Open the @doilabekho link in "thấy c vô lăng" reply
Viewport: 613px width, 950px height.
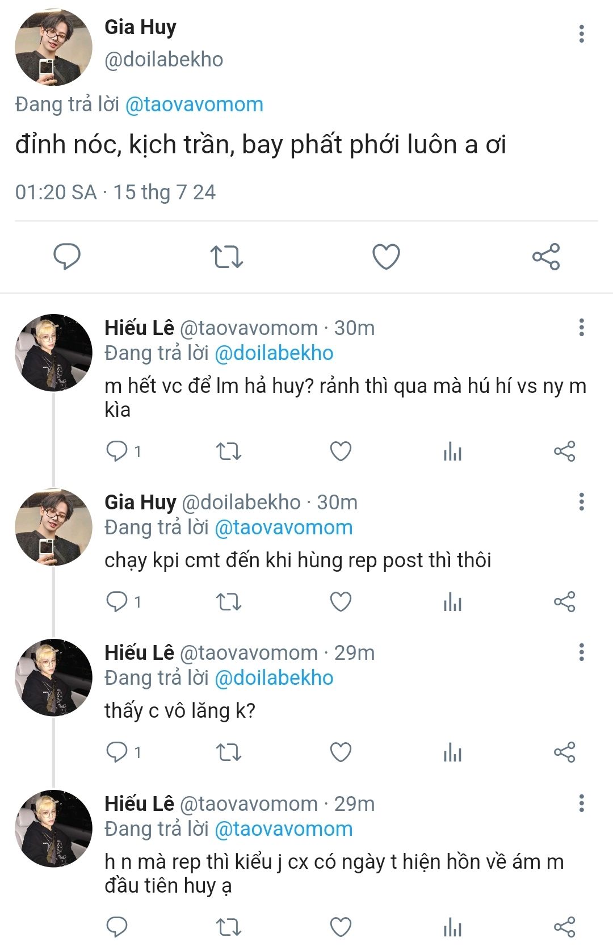click(274, 678)
